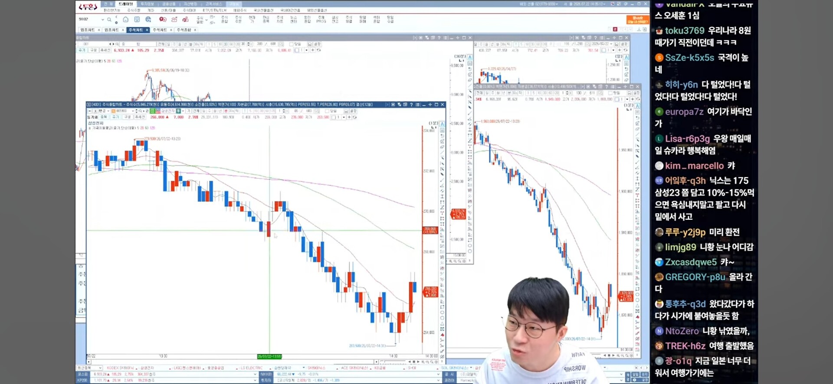
Task: Toggle the 당일 checkbox in the Samsung chart toolbar
Action: [327, 111]
